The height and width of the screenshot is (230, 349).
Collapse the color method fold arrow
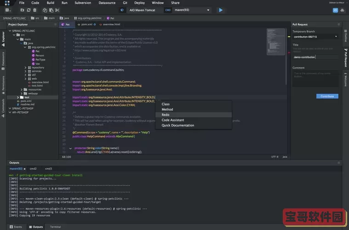click(70, 148)
